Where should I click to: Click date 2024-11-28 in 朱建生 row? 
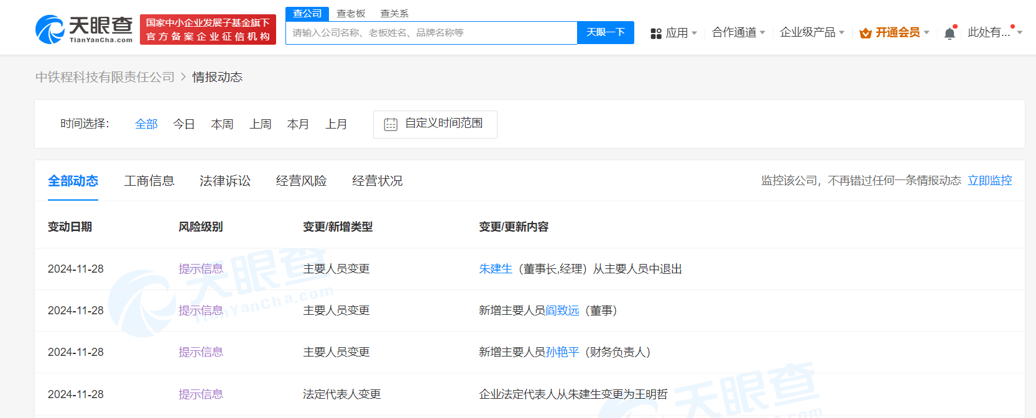tap(76, 269)
